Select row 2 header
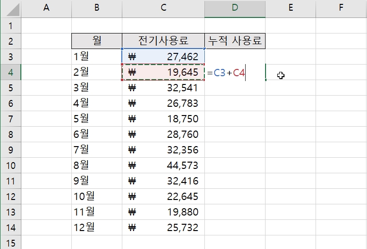The image size is (367, 249). [x=11, y=41]
